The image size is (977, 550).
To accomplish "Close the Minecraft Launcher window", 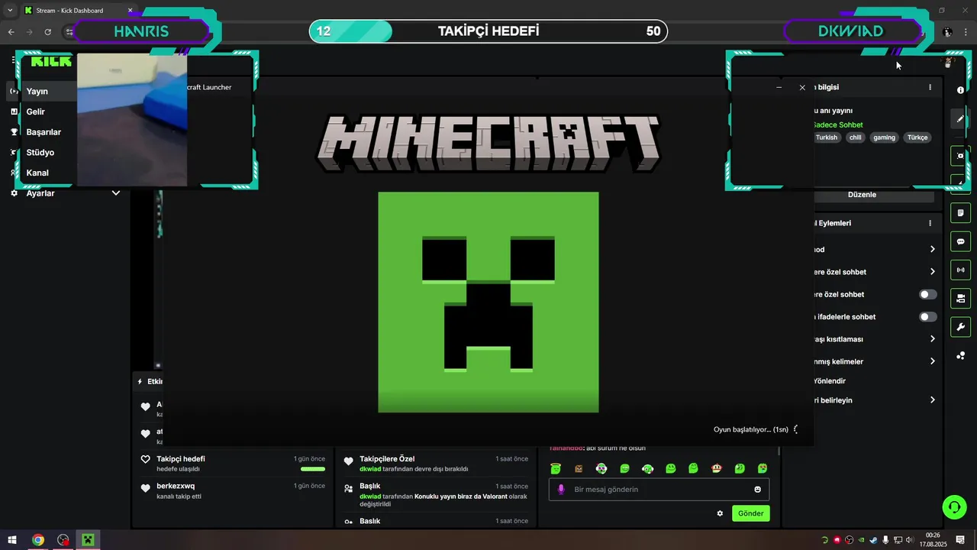I will 802,88.
